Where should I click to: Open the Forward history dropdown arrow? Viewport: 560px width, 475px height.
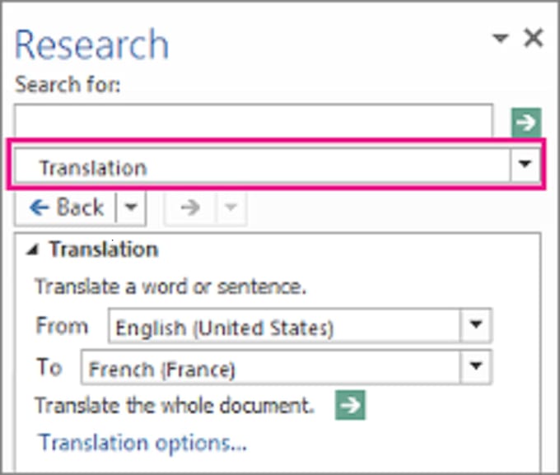click(230, 208)
